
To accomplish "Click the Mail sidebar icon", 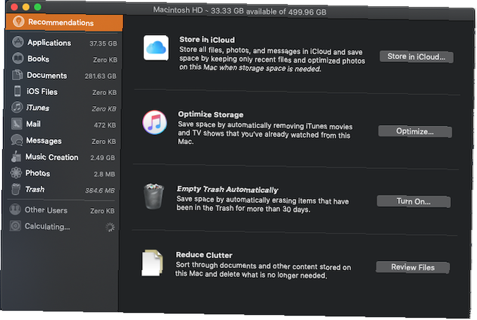I will click(x=17, y=124).
